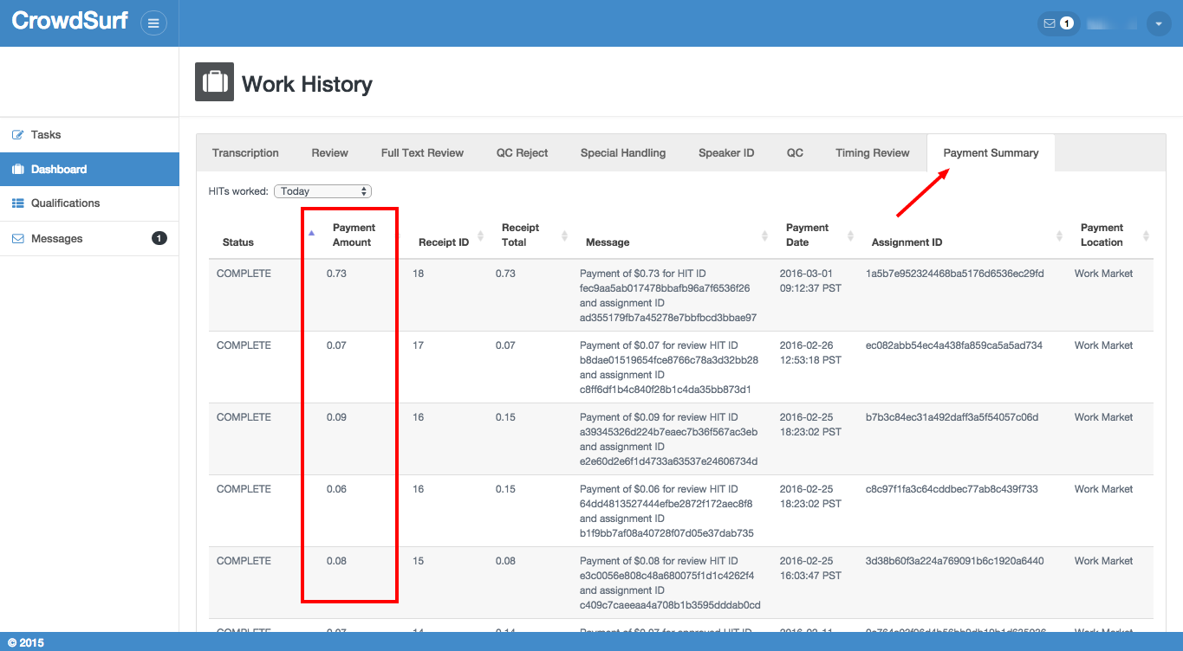The height and width of the screenshot is (651, 1183).
Task: Switch to the QC tab
Action: click(795, 153)
